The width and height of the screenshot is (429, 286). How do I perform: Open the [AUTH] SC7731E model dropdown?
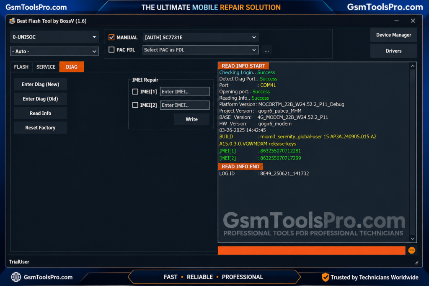point(201,37)
